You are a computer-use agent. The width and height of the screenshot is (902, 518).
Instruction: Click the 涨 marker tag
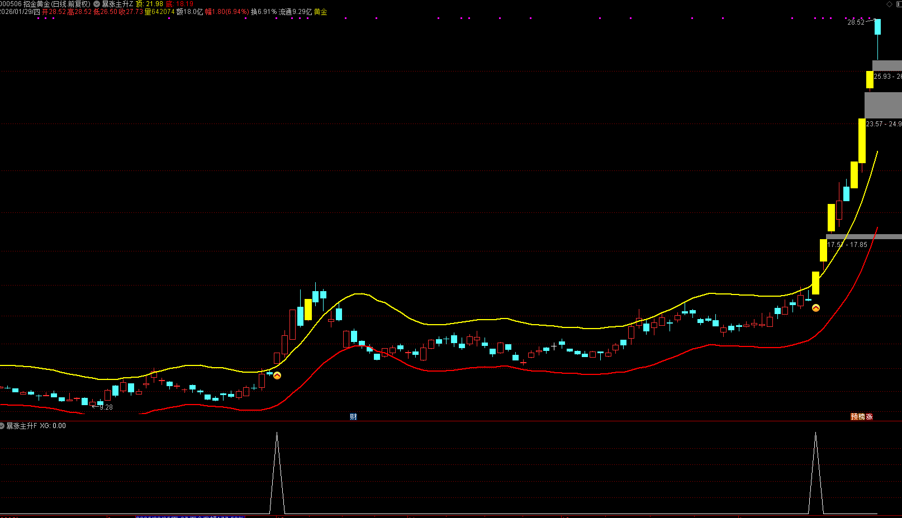pos(869,416)
